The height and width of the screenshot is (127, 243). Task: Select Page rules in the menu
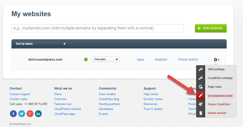[215, 87]
